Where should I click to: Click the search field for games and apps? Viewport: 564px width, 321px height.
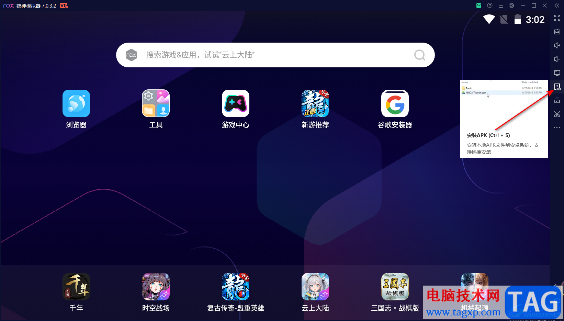pos(275,55)
